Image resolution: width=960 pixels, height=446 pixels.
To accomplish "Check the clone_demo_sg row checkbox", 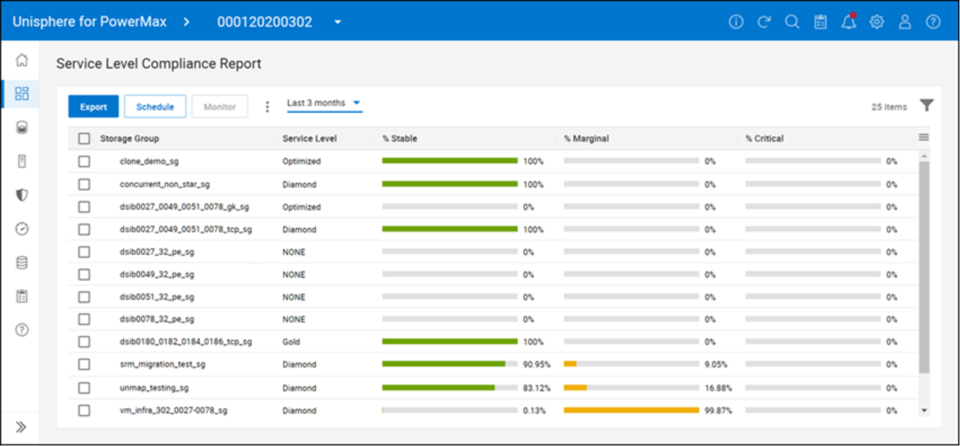I will click(x=84, y=162).
